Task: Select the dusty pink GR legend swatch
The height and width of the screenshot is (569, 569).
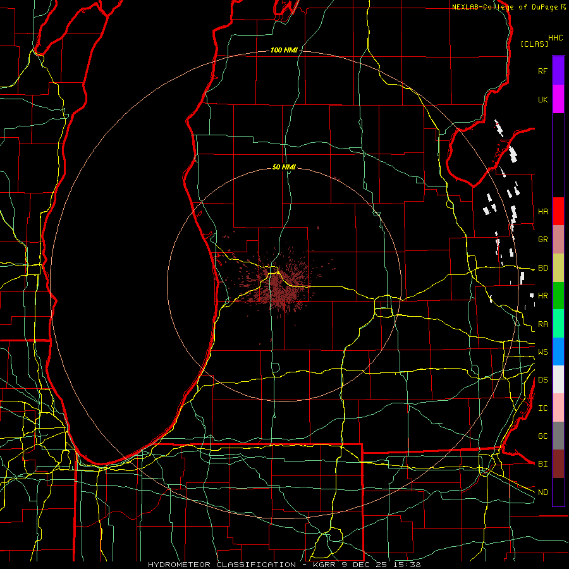Action: coord(558,240)
